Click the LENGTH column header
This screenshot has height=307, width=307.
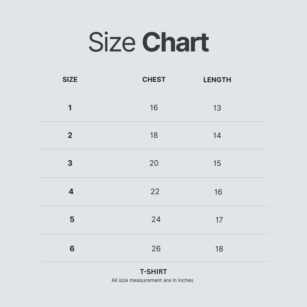coord(217,80)
